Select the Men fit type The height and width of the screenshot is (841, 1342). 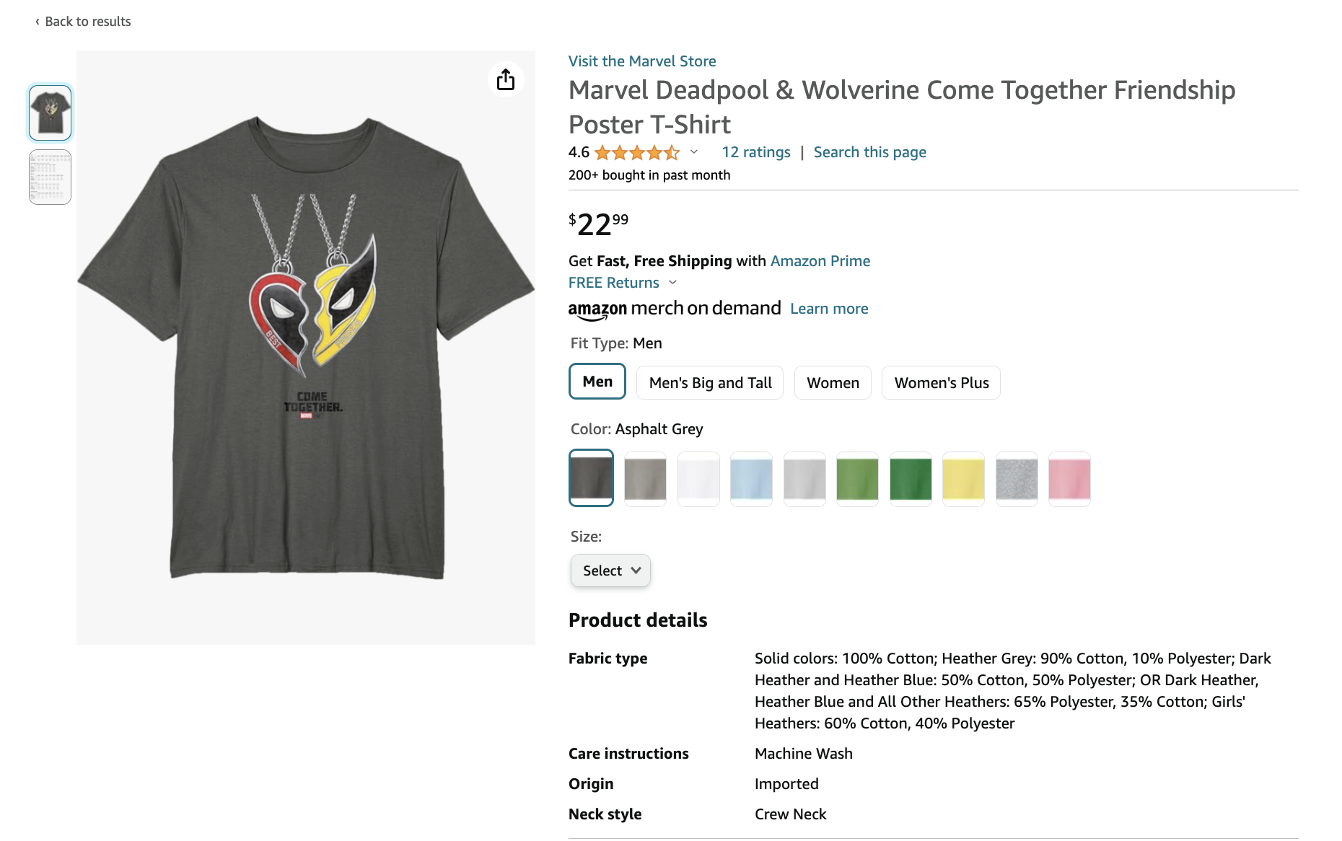597,382
